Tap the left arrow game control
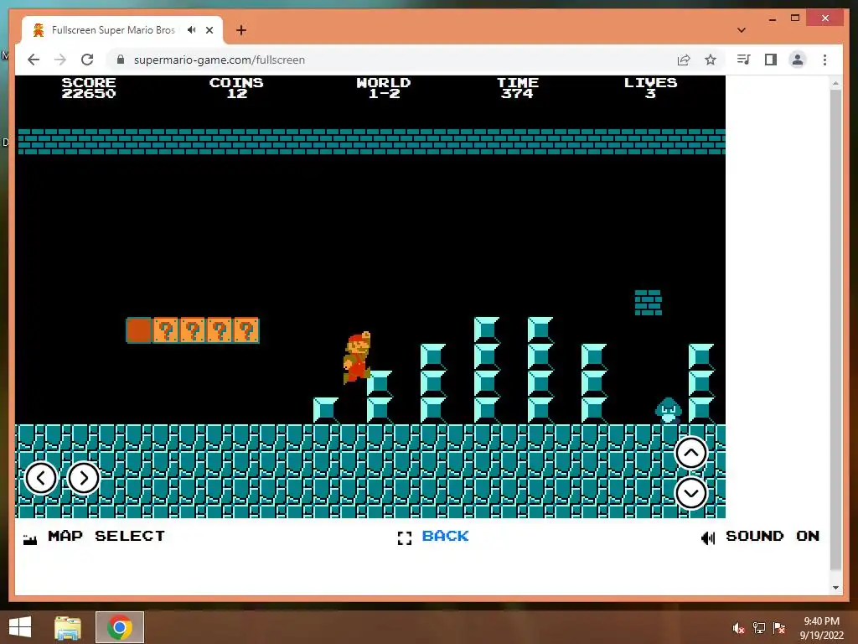858x644 pixels. 41,478
